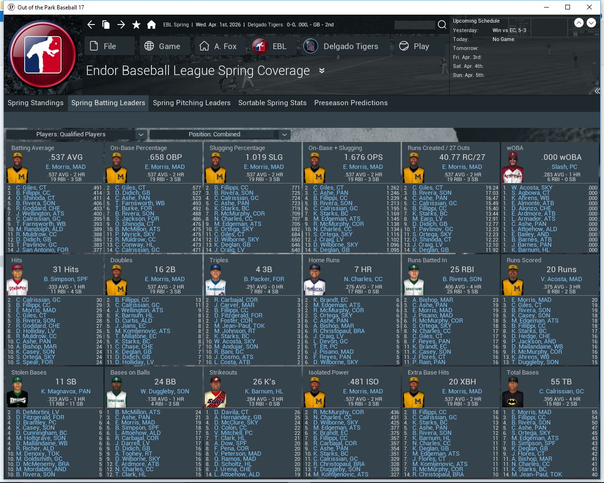Click the large league logo emblem
This screenshot has width=604, height=483.
(43, 55)
